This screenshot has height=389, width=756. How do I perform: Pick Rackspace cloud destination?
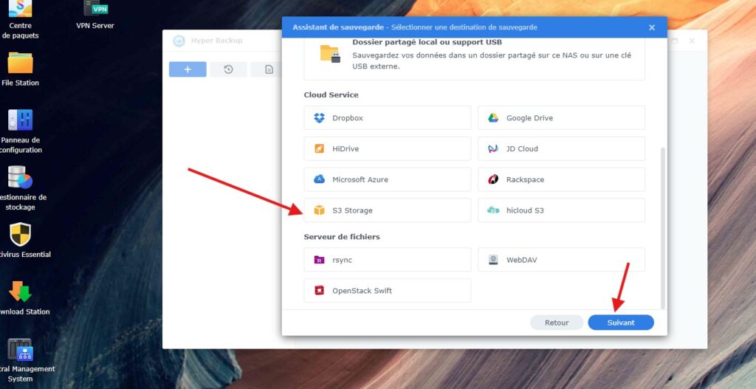pyautogui.click(x=562, y=179)
